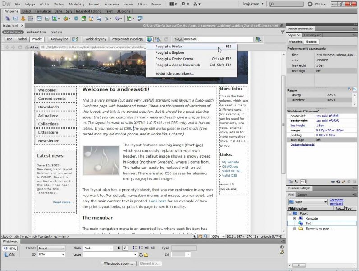Screen dimensions: 359x271
Task: Open the Modyfikuj menu
Action: (76, 3)
